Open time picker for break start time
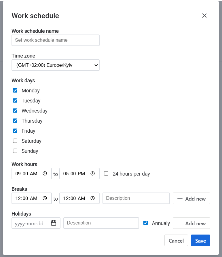The height and width of the screenshot is (257, 222). pos(45,198)
